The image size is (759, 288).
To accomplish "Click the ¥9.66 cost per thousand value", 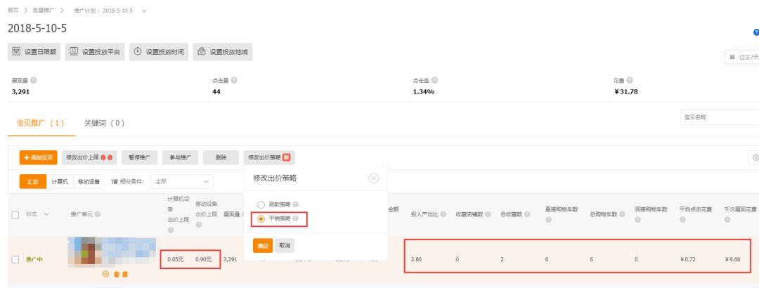I will tap(732, 259).
